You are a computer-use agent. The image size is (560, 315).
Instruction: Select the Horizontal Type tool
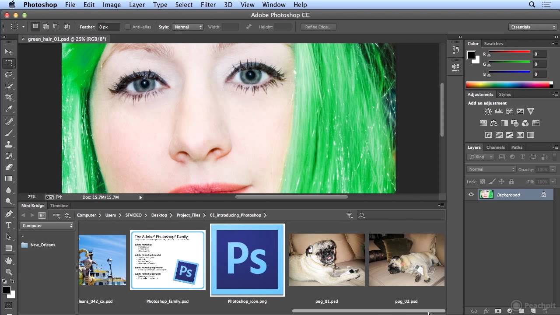pos(8,225)
